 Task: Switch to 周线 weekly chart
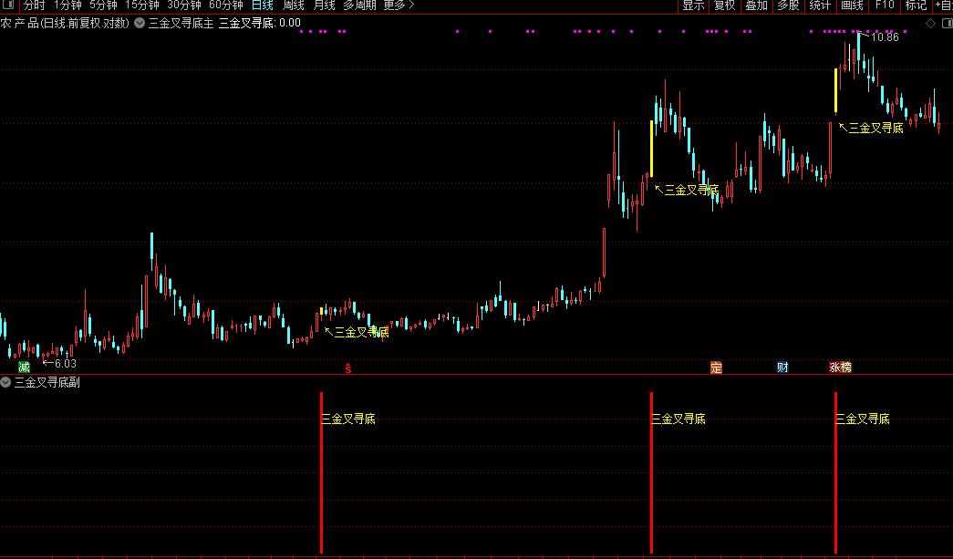tap(294, 6)
